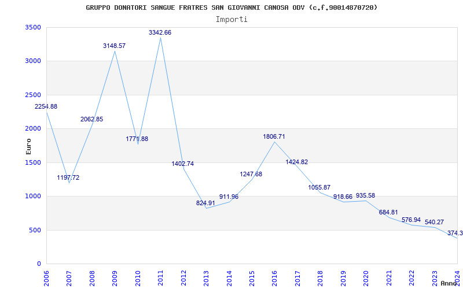This screenshot has width=463, height=289.
Task: Click the GRUPPO DONATORI SANGUE FRATRES chart title
Action: coord(231,8)
